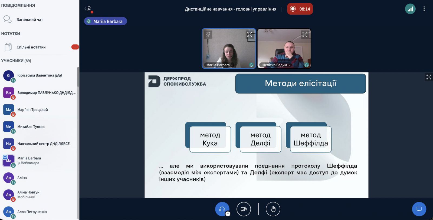Open the three-dot options menu
433x220 pixels.
(424, 9)
